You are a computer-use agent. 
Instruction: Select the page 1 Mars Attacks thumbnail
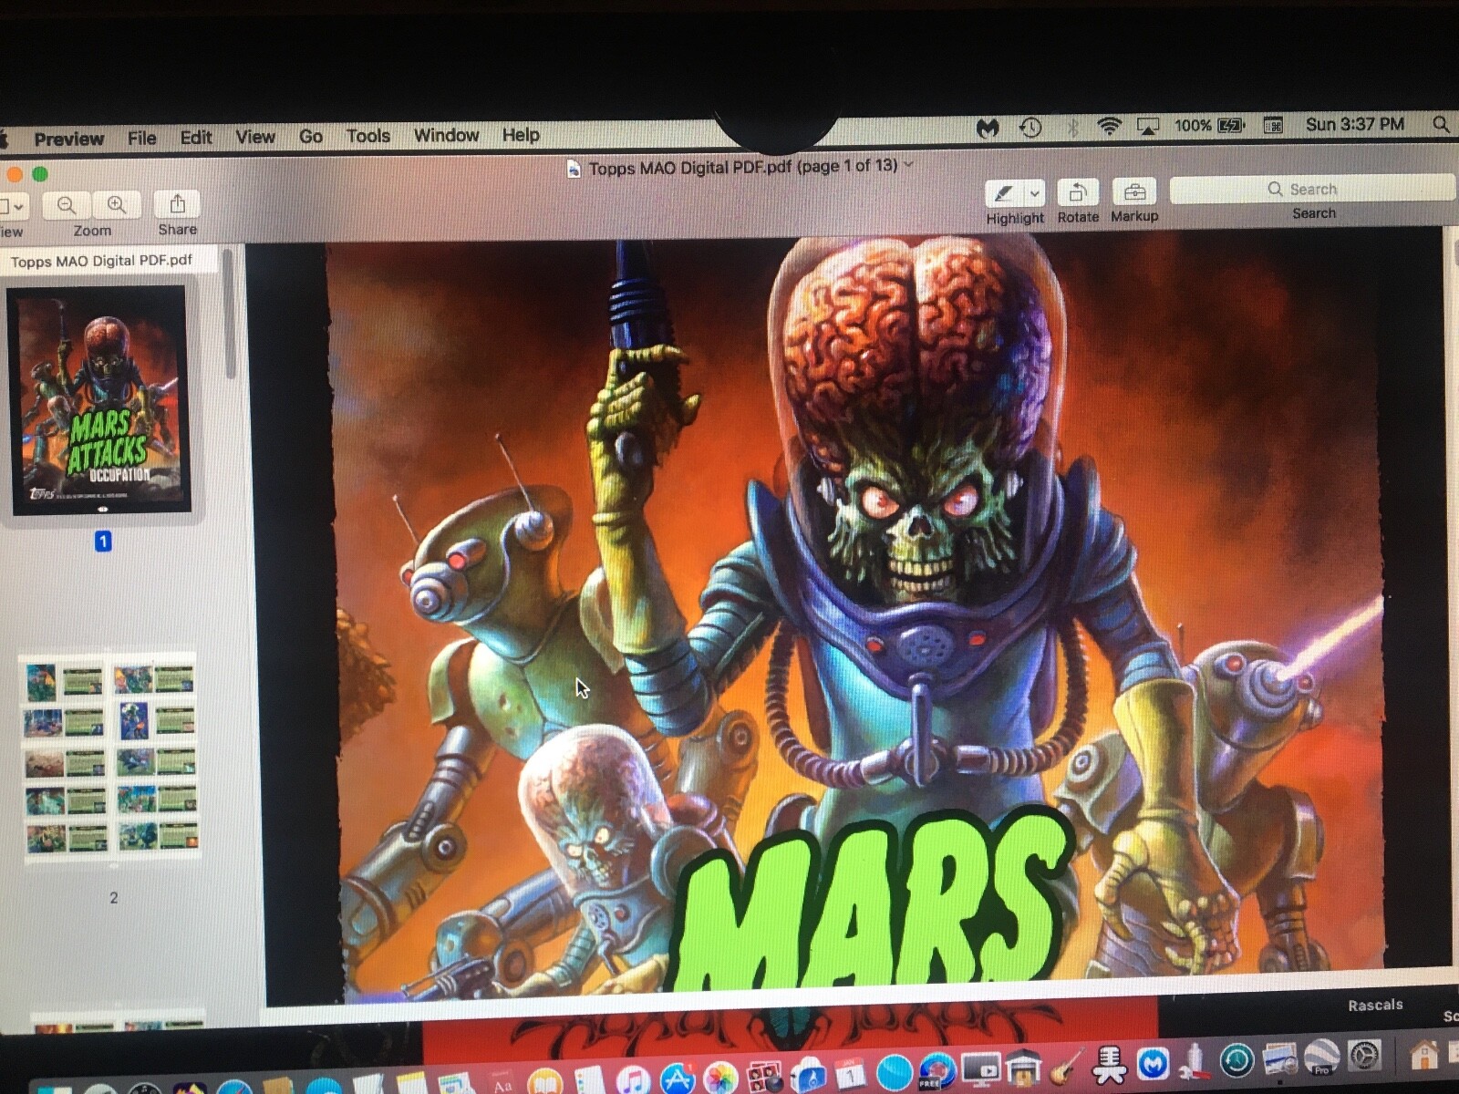[x=98, y=400]
